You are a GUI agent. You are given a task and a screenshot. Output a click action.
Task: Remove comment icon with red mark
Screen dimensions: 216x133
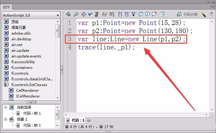tap(154, 14)
